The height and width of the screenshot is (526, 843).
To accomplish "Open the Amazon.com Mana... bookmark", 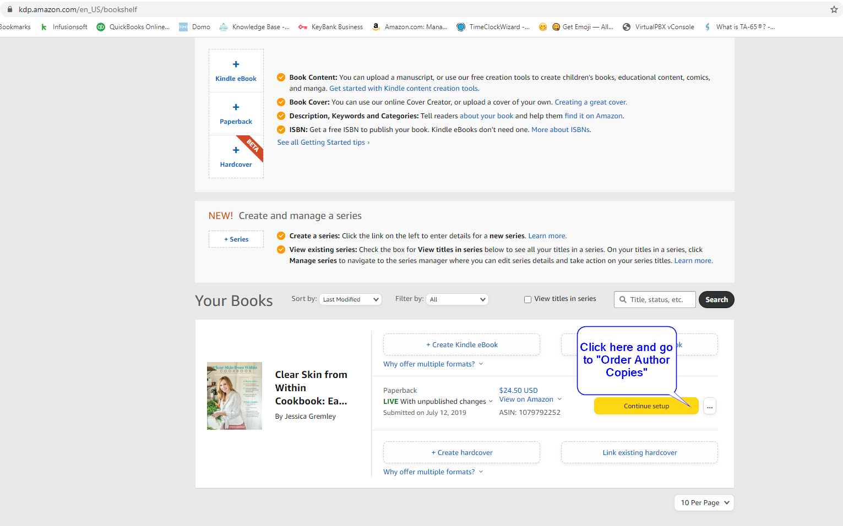I will coord(410,27).
